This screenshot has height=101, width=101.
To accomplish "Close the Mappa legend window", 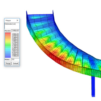I will click(x=17, y=20).
